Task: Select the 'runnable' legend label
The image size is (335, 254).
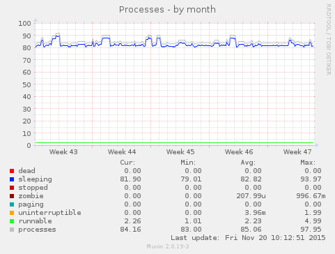Action: tap(35, 221)
